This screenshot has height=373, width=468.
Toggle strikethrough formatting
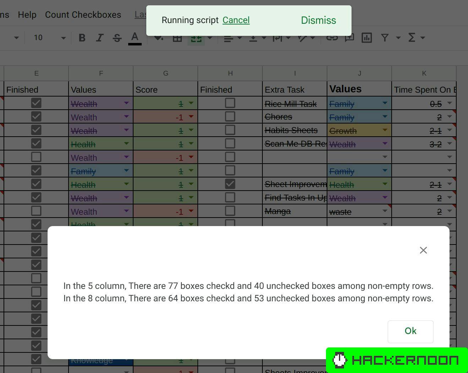117,37
